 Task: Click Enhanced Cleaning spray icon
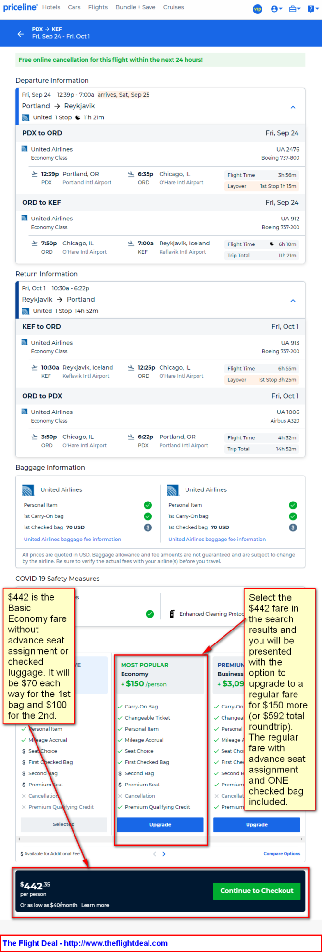[x=172, y=614]
